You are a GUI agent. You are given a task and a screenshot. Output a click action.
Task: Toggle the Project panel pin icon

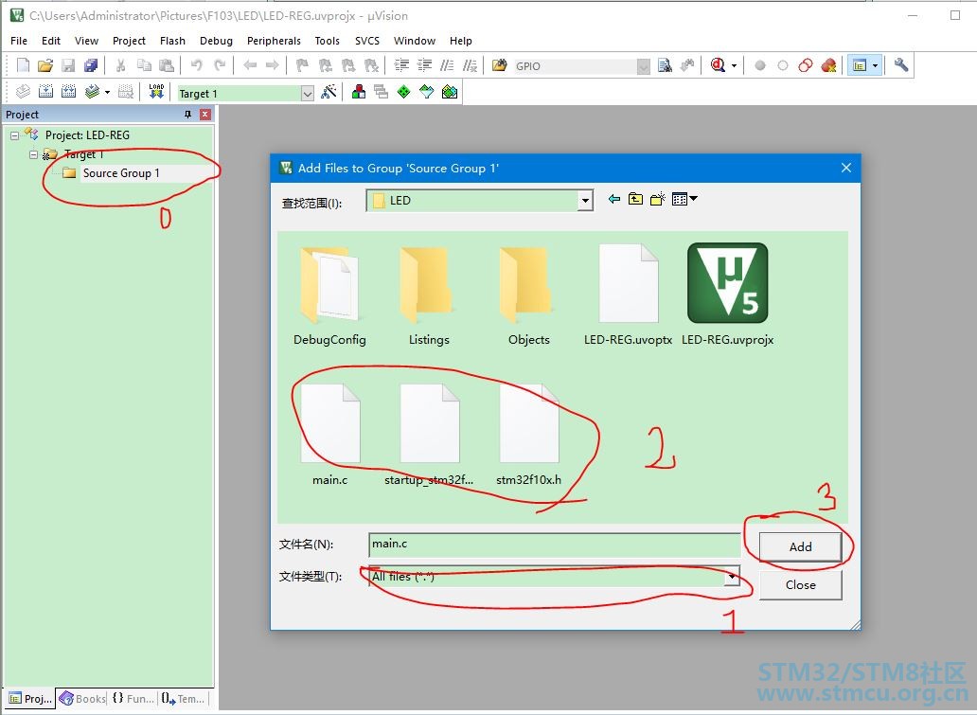187,114
